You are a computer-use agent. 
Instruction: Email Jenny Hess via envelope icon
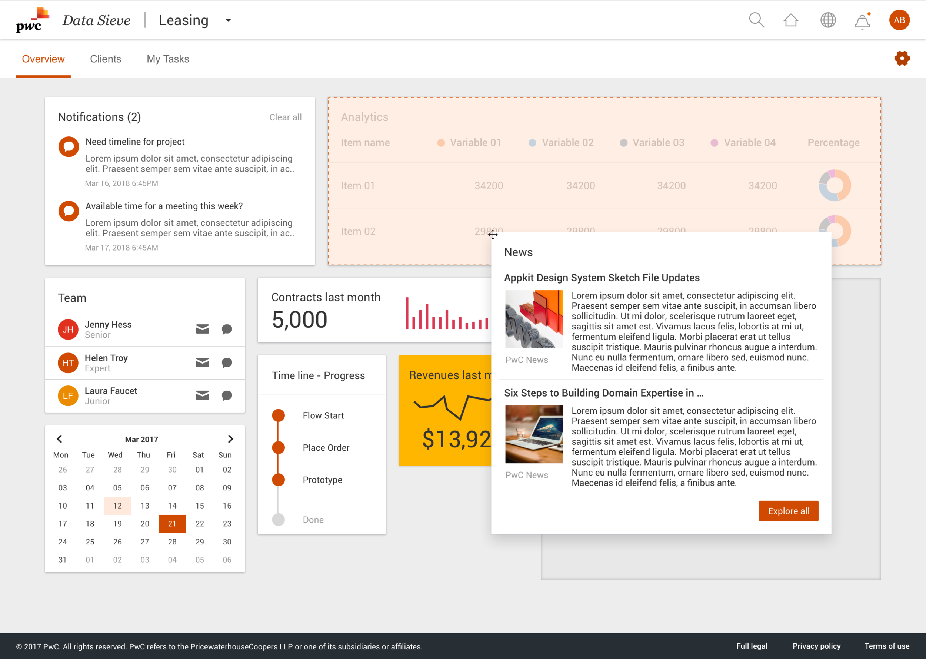point(202,329)
